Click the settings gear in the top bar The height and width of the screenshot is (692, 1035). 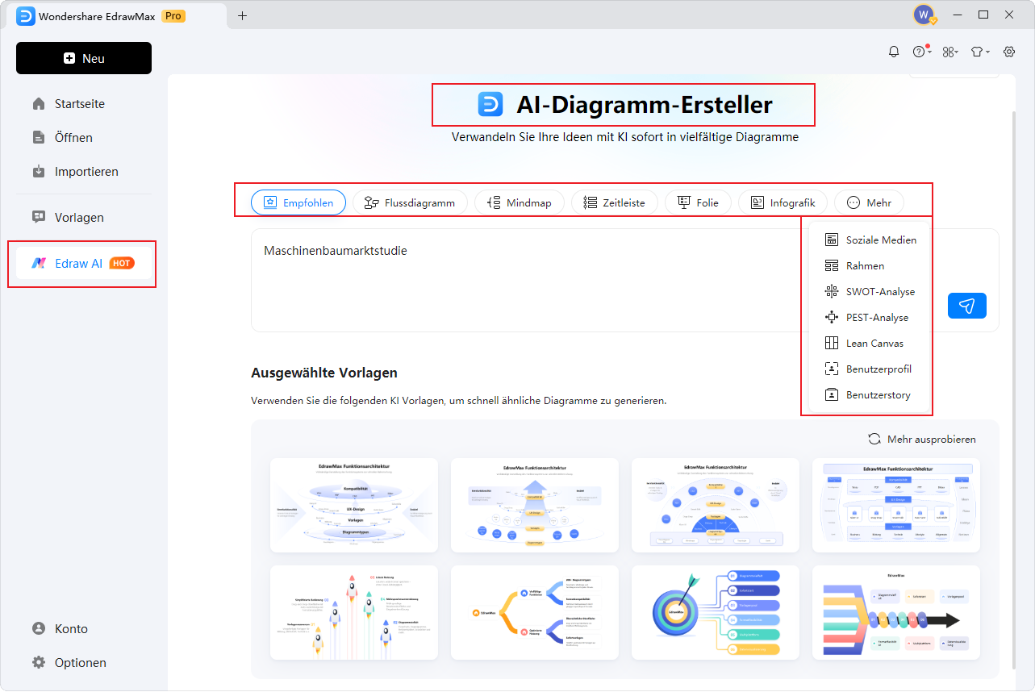point(1008,51)
